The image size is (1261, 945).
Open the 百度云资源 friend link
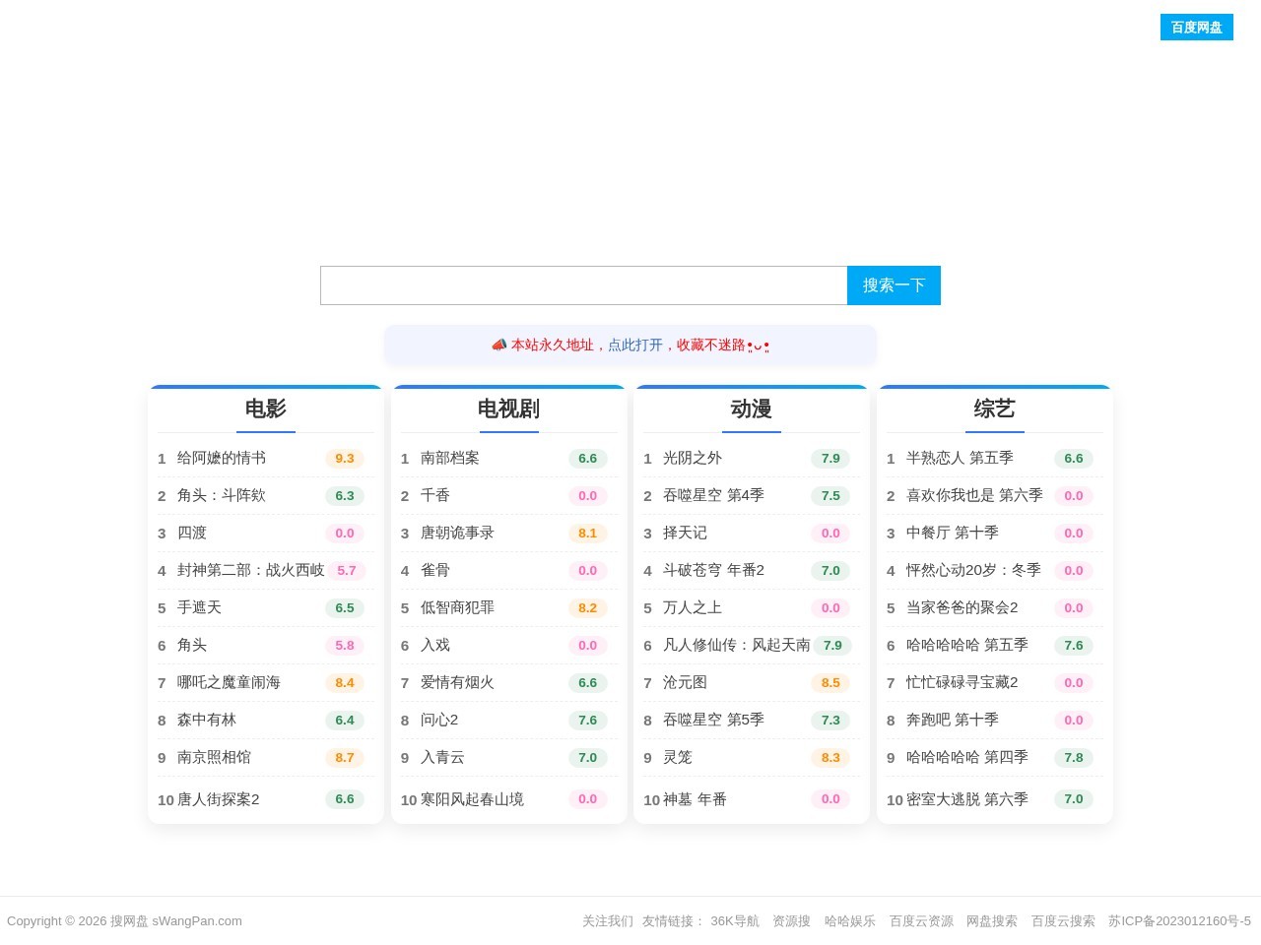pyautogui.click(x=921, y=921)
